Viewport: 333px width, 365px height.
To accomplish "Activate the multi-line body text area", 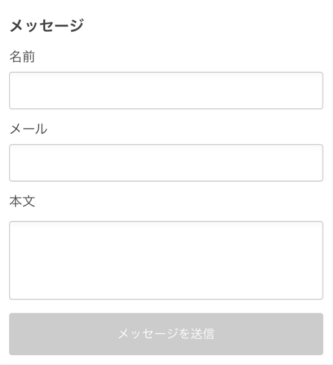I will [166, 260].
